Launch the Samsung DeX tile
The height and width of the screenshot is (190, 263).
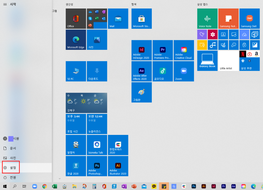point(250,19)
